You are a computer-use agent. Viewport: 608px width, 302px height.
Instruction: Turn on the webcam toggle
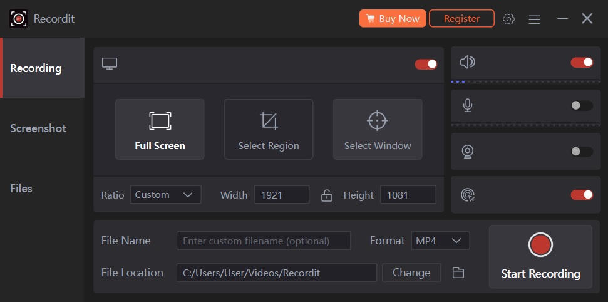582,152
